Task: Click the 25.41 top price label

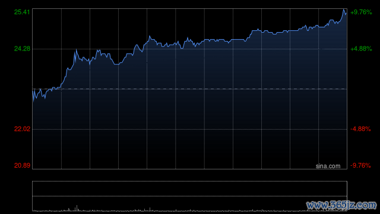Action: [x=22, y=12]
